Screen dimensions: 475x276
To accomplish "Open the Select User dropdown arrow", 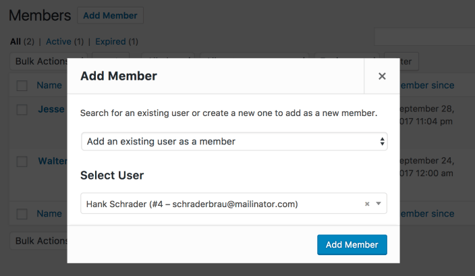I will (x=379, y=204).
